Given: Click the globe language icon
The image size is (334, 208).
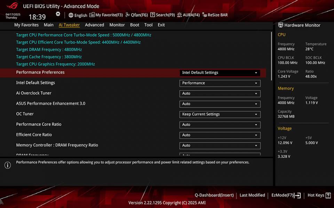Looking at the screenshot, I should click(71, 15).
